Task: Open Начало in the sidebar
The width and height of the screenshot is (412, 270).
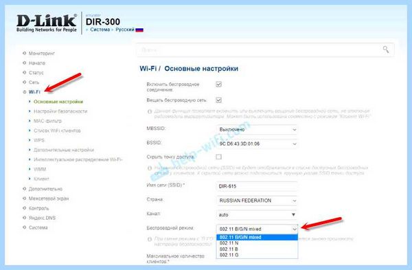Action: (x=37, y=63)
